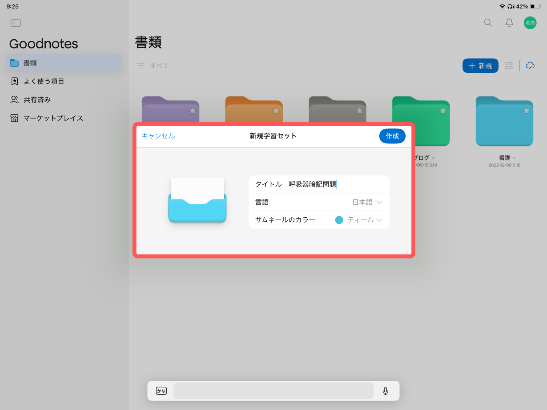Toggle the sidebar panel icon
This screenshot has width=547, height=410.
click(x=16, y=23)
